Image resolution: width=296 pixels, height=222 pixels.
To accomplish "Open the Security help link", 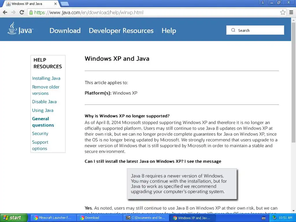I will point(40,134).
